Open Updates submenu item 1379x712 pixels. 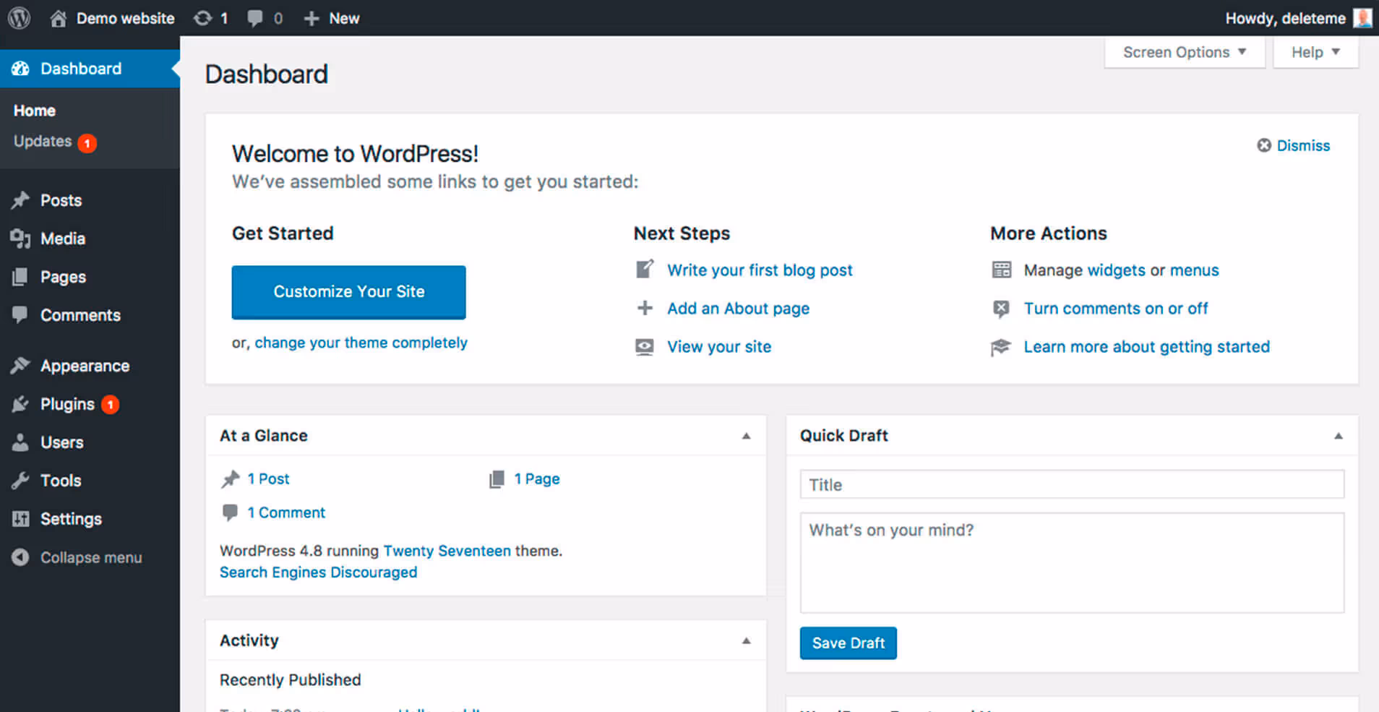point(55,142)
